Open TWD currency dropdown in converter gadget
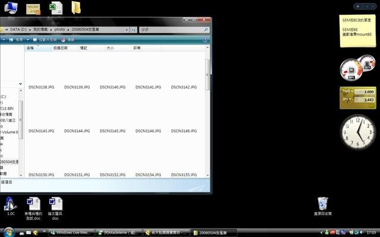 click(x=347, y=91)
